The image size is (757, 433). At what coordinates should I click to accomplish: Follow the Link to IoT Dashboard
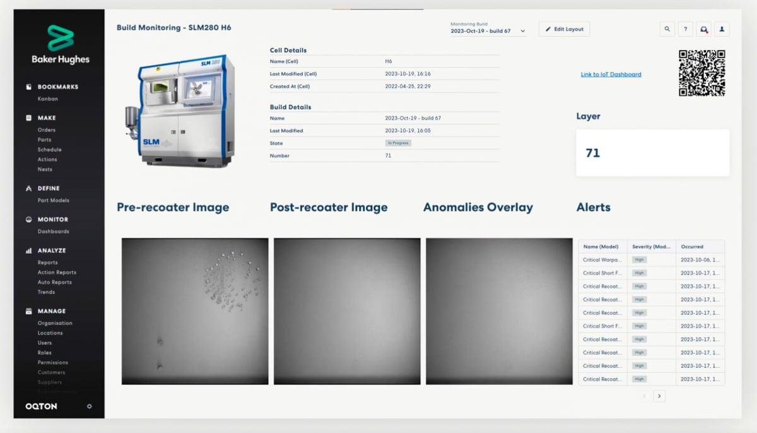tap(611, 74)
